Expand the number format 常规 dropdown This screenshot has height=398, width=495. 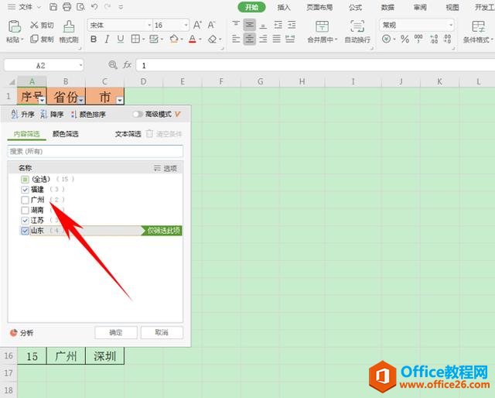(450, 25)
